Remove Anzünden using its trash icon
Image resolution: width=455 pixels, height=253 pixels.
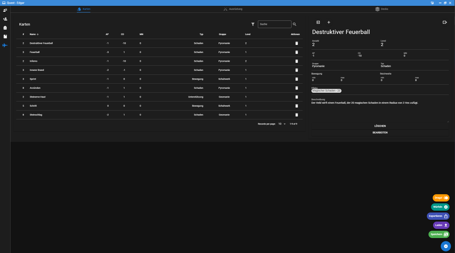click(297, 88)
